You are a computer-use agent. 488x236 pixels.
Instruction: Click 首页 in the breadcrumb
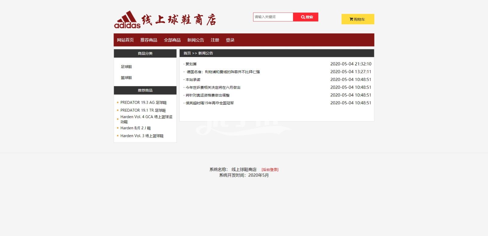pos(187,53)
